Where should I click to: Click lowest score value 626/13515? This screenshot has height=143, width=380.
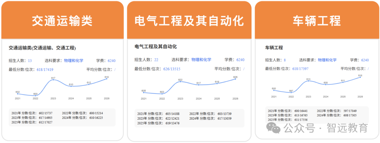pos(172,69)
